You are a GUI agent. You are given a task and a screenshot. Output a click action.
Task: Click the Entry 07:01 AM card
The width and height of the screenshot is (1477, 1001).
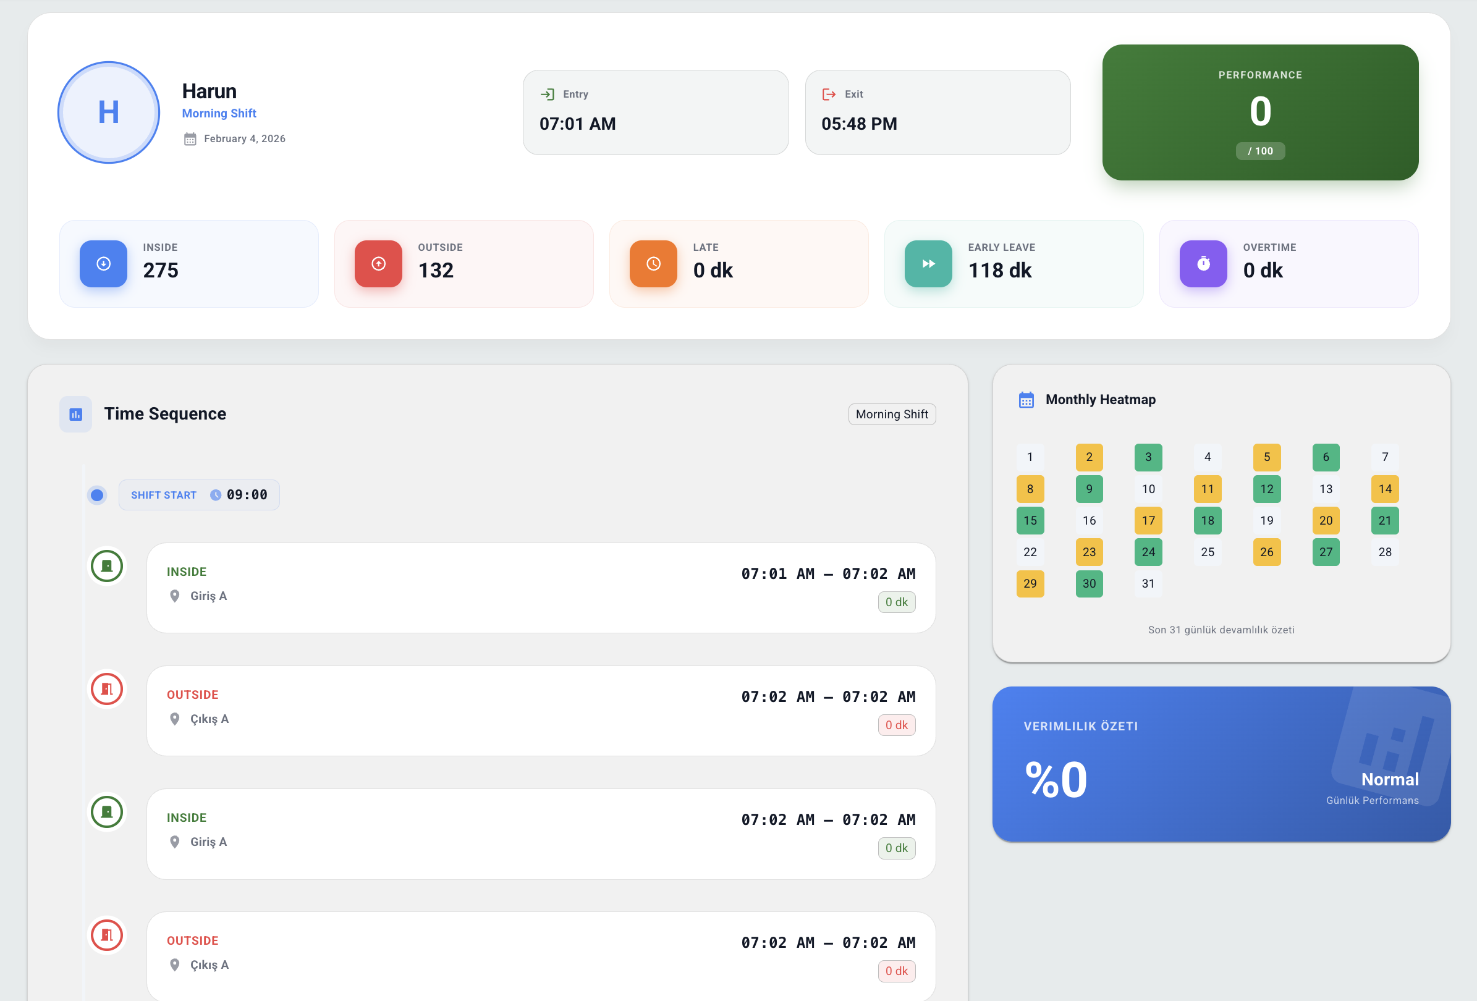[655, 112]
